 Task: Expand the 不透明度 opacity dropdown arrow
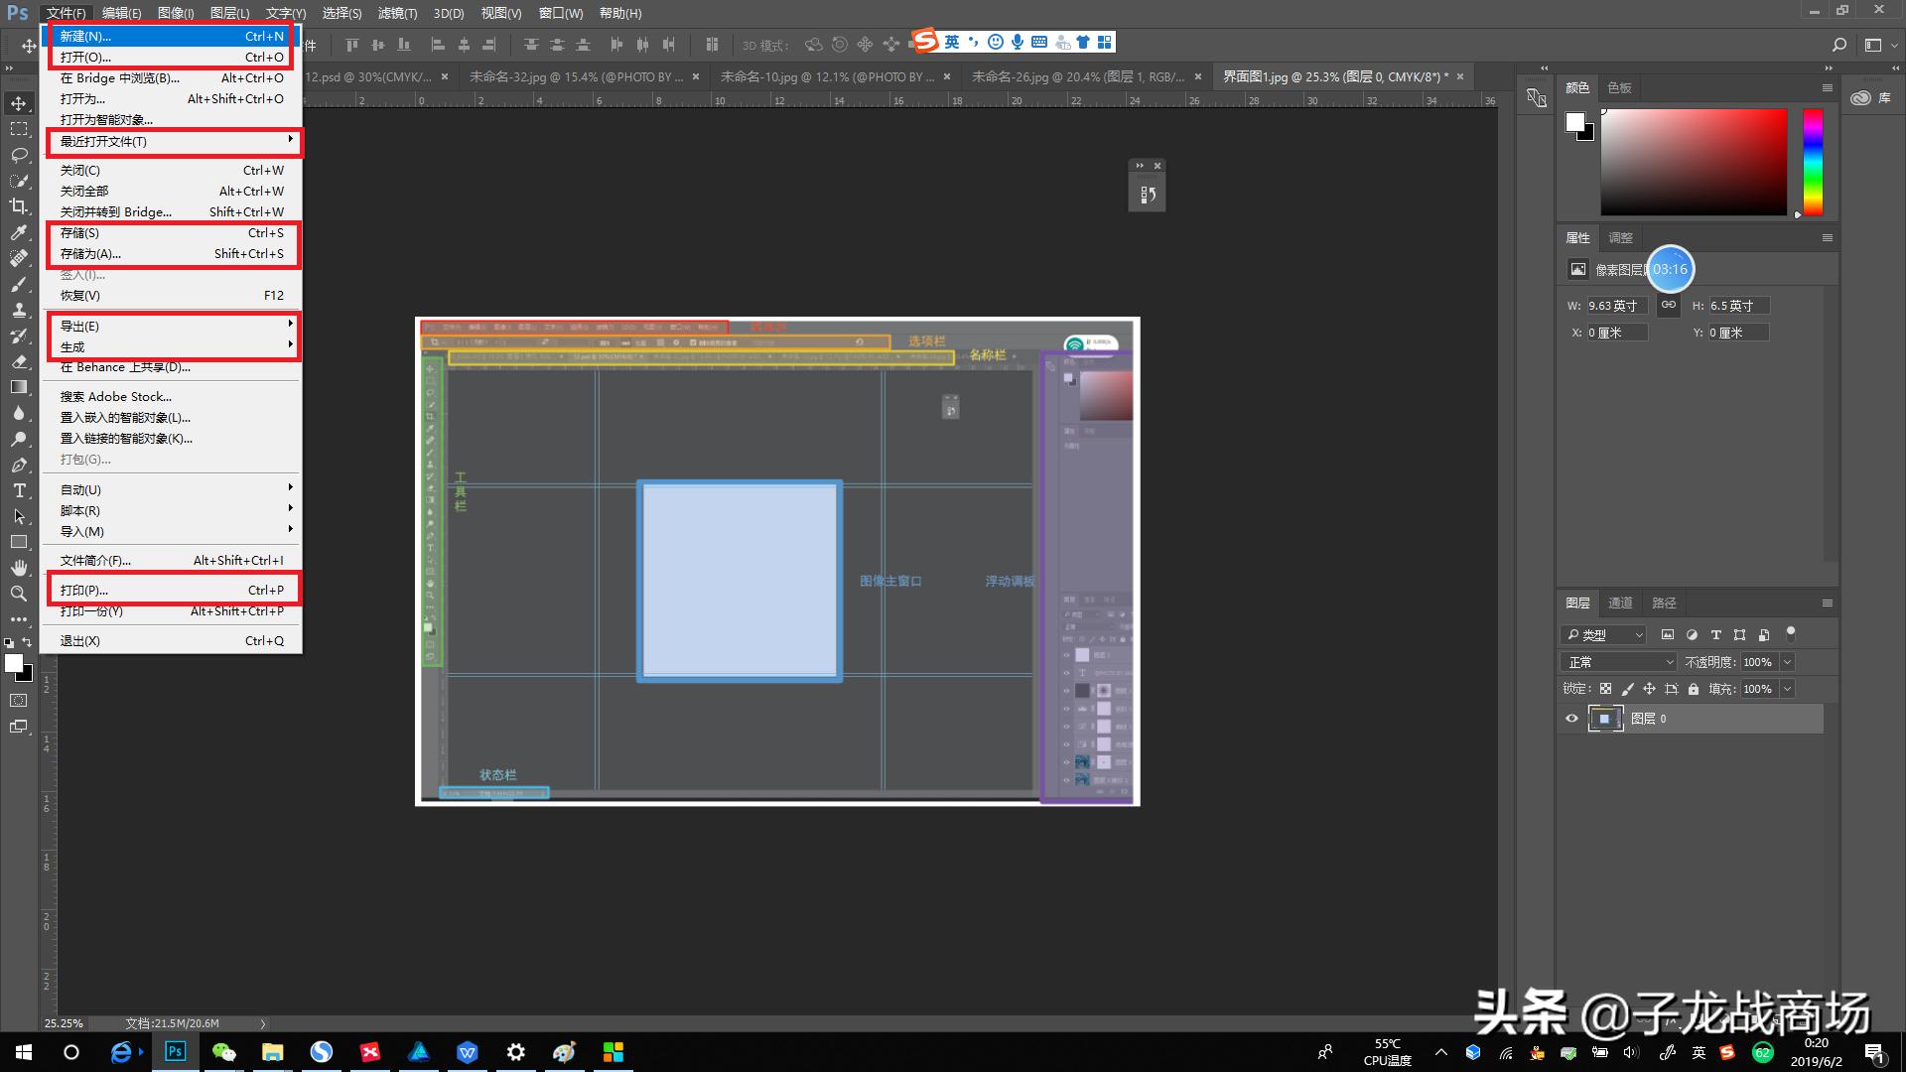pos(1788,662)
